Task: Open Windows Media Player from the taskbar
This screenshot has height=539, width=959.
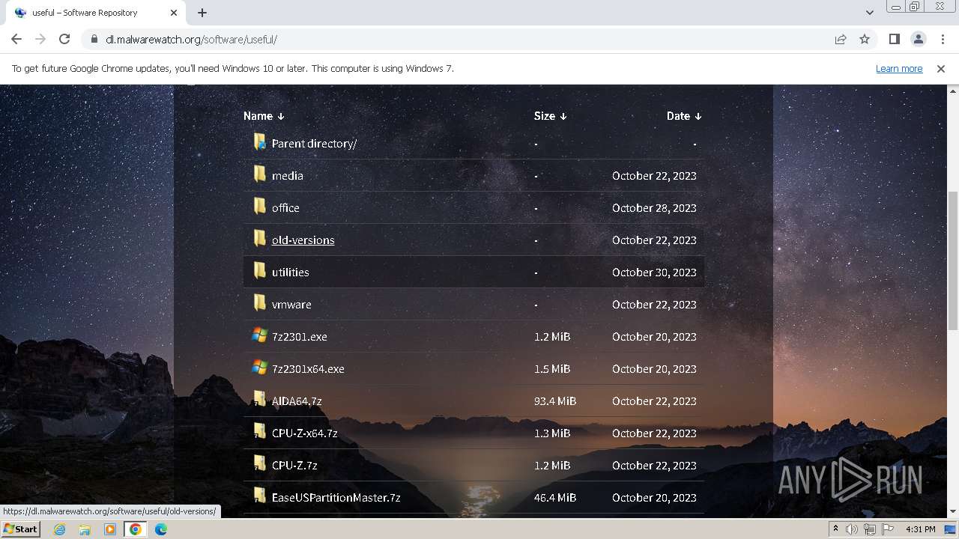Action: point(110,529)
